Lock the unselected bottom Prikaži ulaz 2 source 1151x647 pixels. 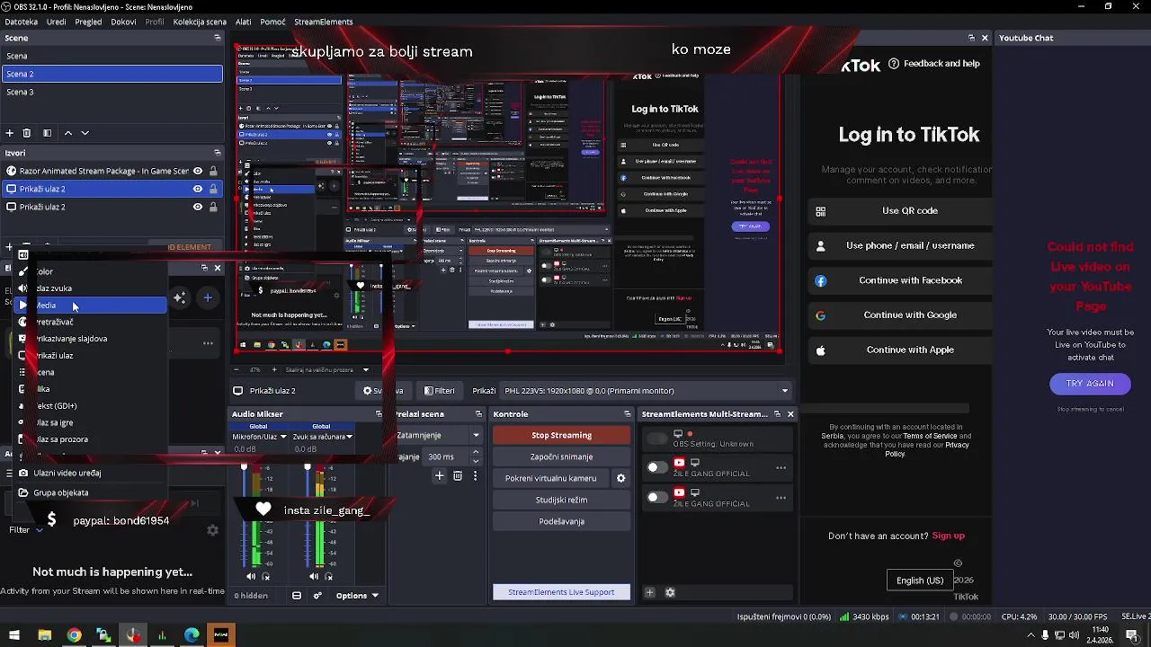tap(213, 207)
